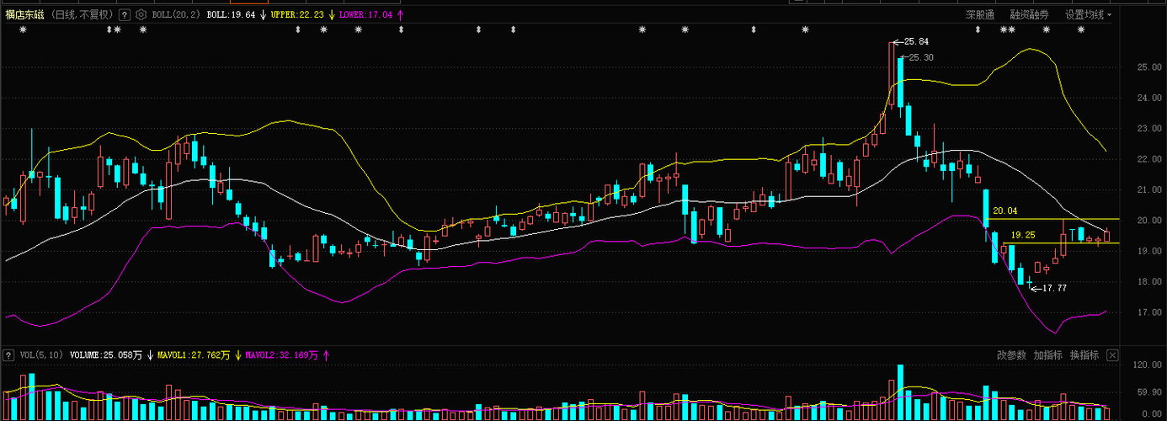This screenshot has width=1167, height=421.
Task: Open the BOLL indicator help question icon
Action: click(125, 14)
